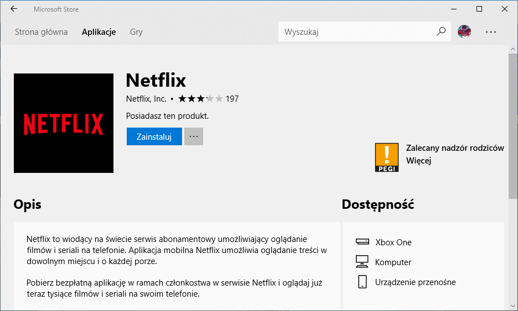This screenshot has height=311, width=518.
Task: Switch to the Gry tab
Action: [x=136, y=32]
